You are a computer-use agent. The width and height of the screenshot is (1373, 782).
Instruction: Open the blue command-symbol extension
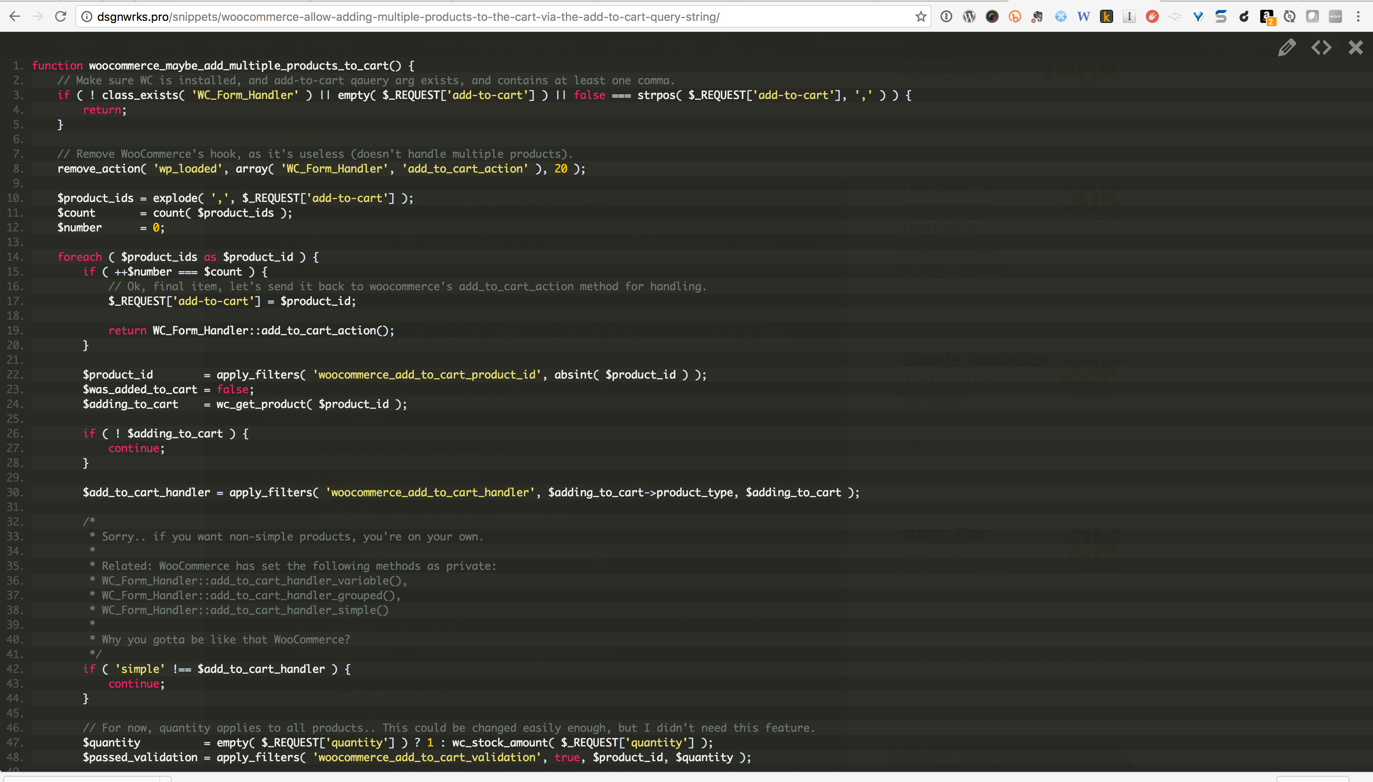(x=1061, y=17)
